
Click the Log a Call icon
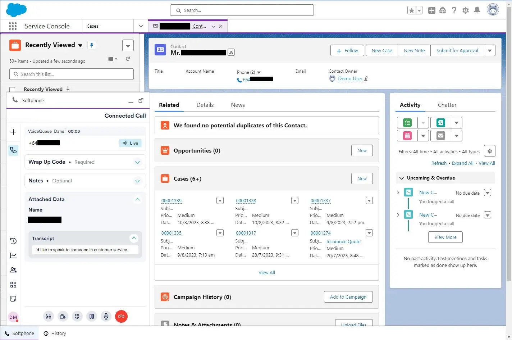(x=440, y=123)
